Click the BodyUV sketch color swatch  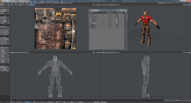[x=117, y=18]
